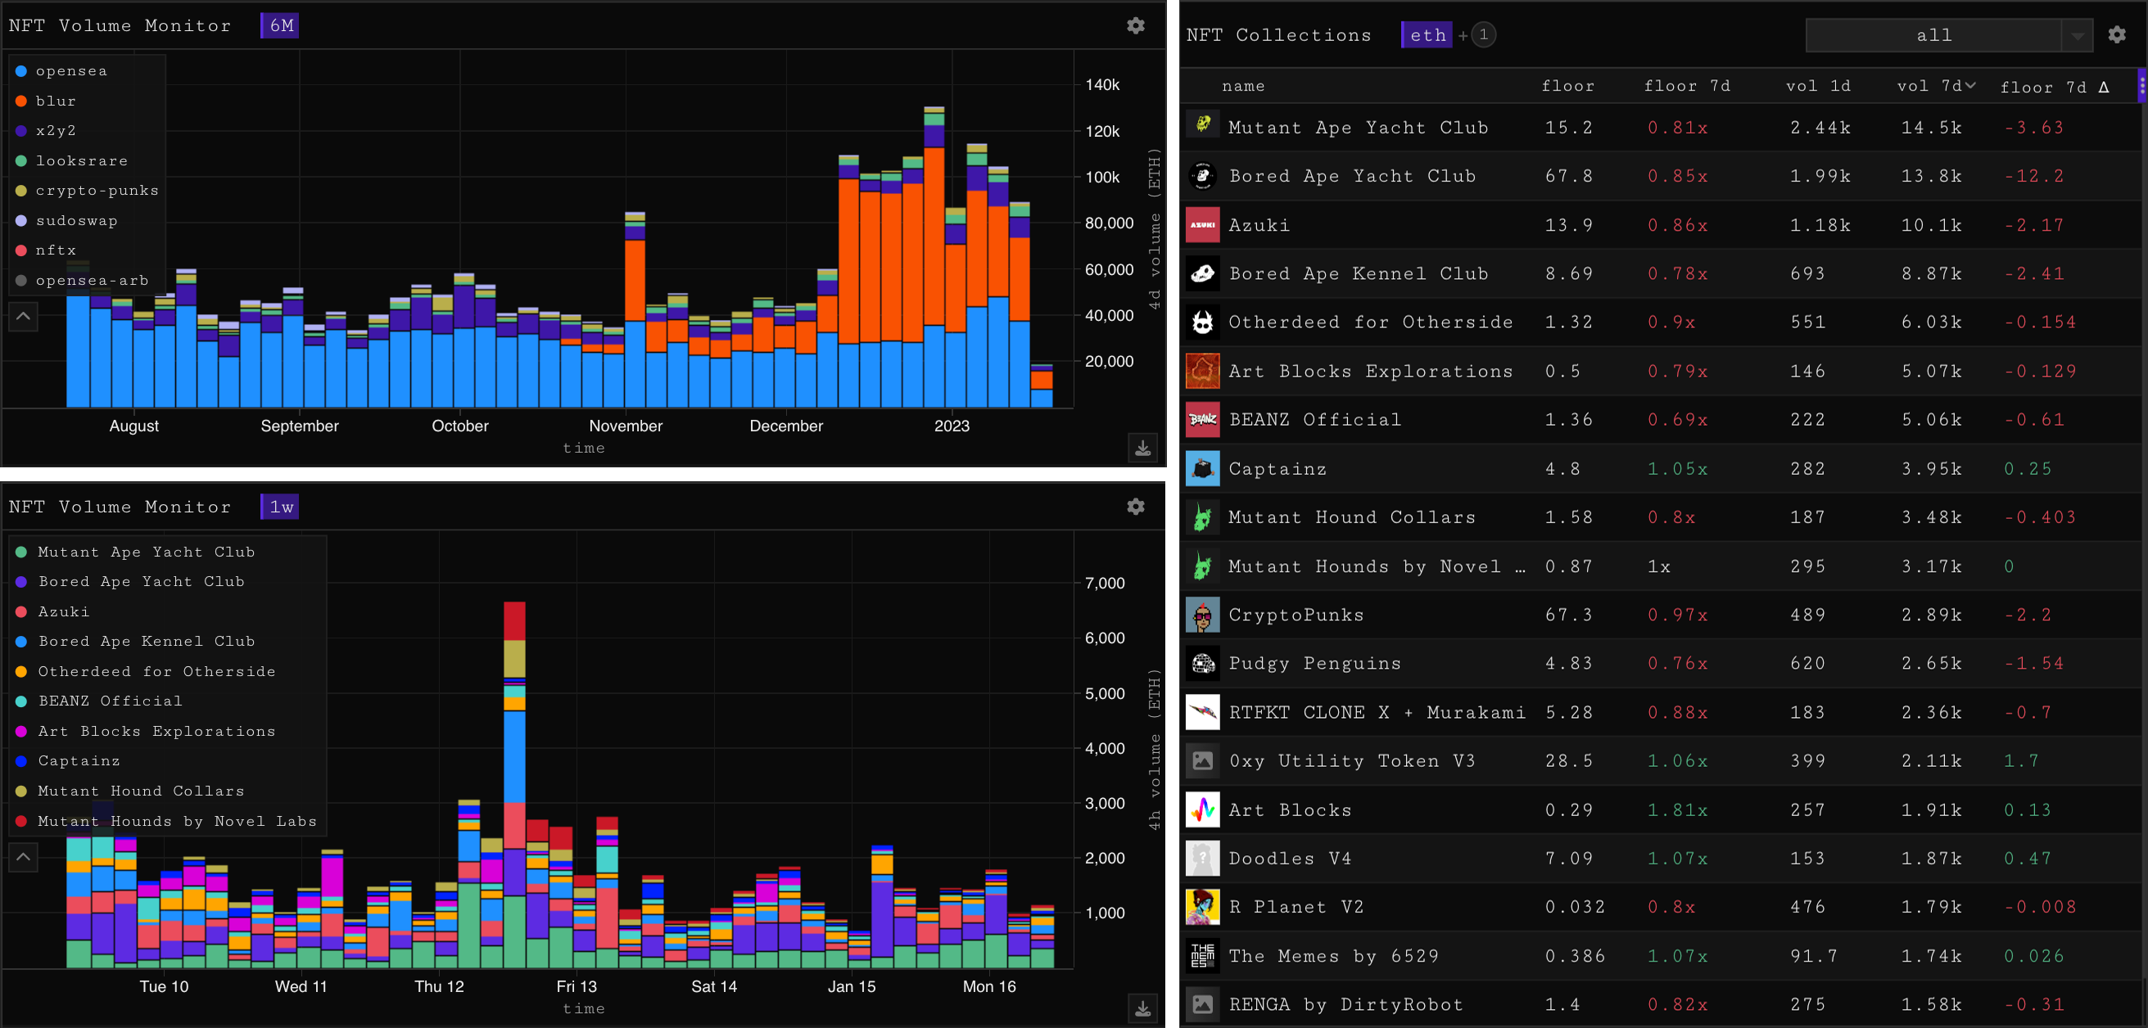Click the Pudgy Penguins collection icon

click(x=1202, y=664)
